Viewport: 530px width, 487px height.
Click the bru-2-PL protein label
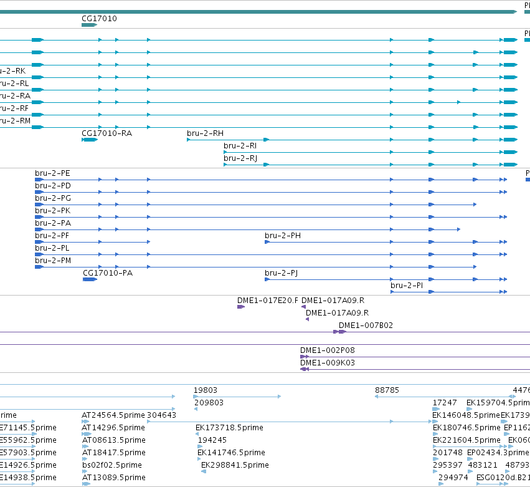(52, 248)
